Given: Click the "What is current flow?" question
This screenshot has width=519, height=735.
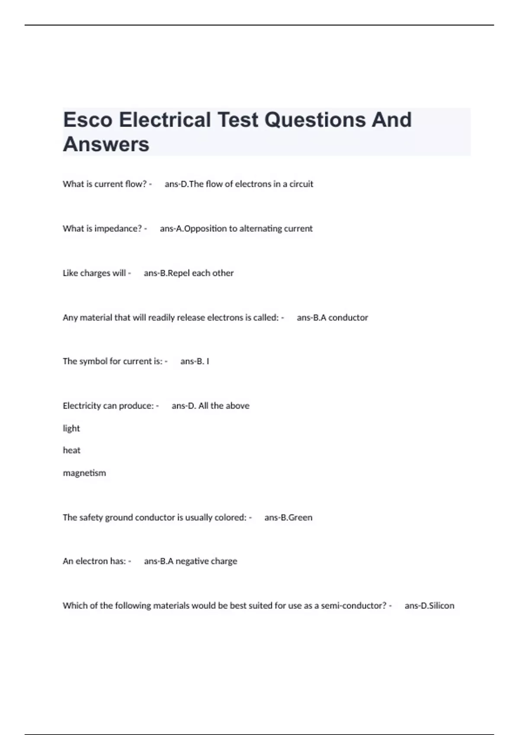Looking at the screenshot, I should [105, 184].
